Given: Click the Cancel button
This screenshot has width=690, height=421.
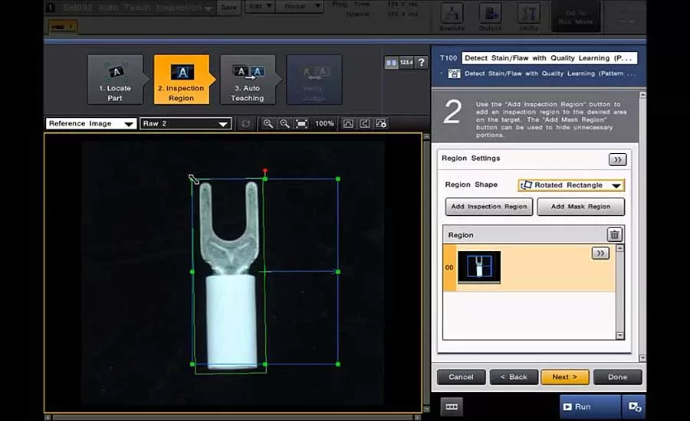Looking at the screenshot, I should click(x=461, y=377).
